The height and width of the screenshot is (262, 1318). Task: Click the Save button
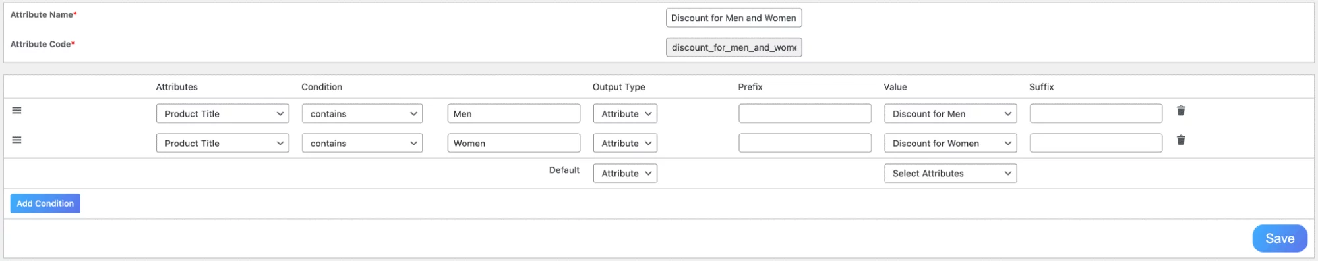coord(1280,239)
